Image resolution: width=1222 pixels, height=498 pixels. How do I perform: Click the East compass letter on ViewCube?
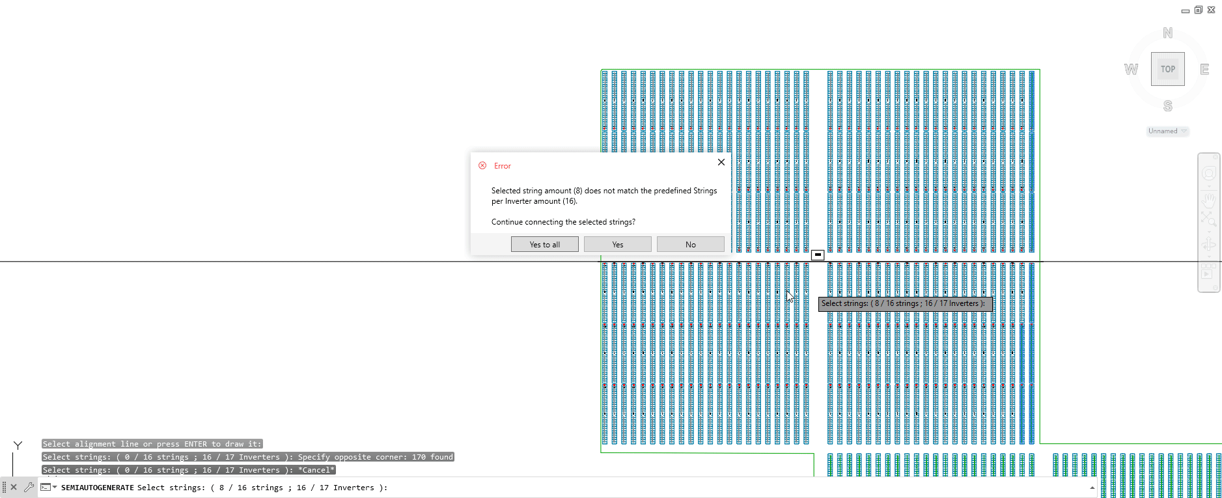point(1204,70)
